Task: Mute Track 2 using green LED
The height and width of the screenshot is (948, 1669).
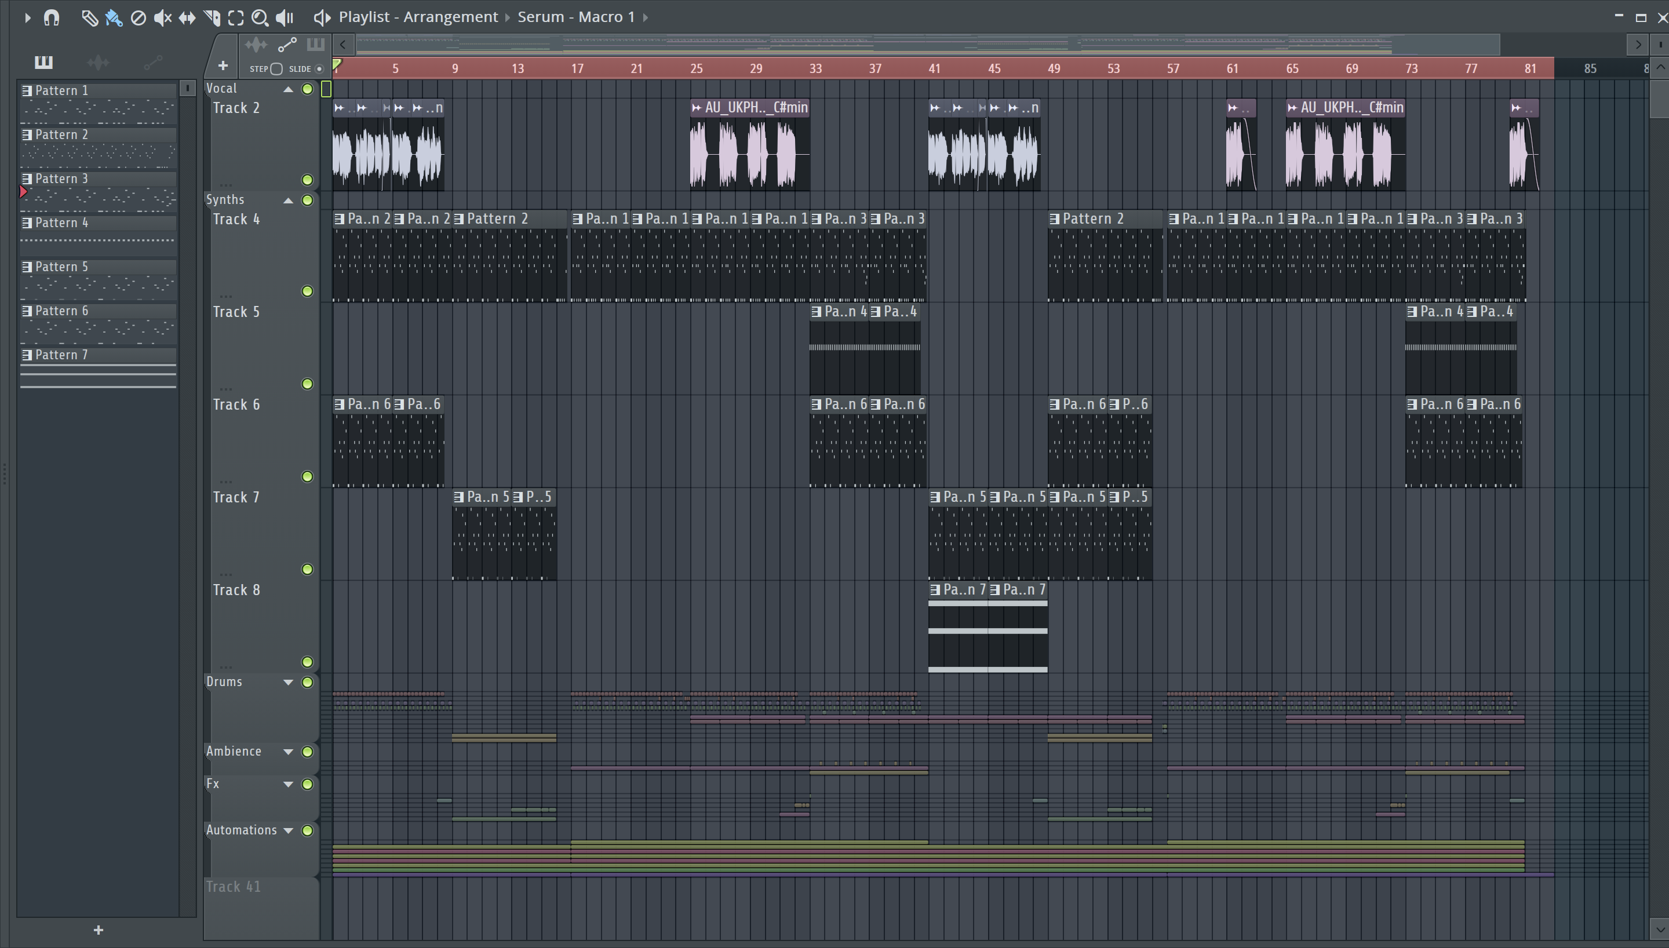Action: (307, 180)
